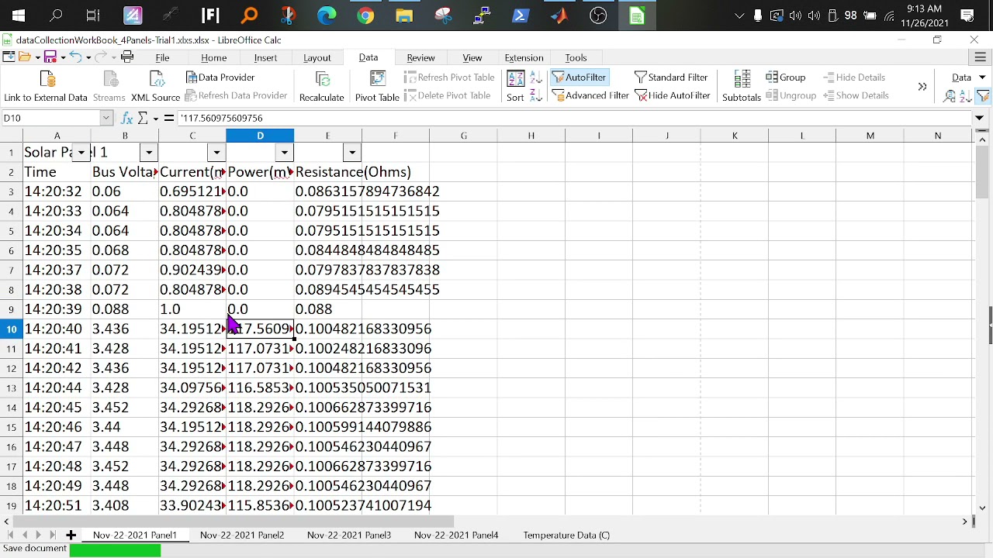
Task: Click cell containing 0.088 in column E
Action: coord(327,309)
